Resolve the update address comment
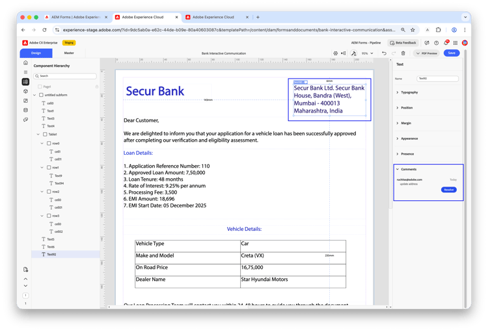Screen dimensions: 488x331 448,189
